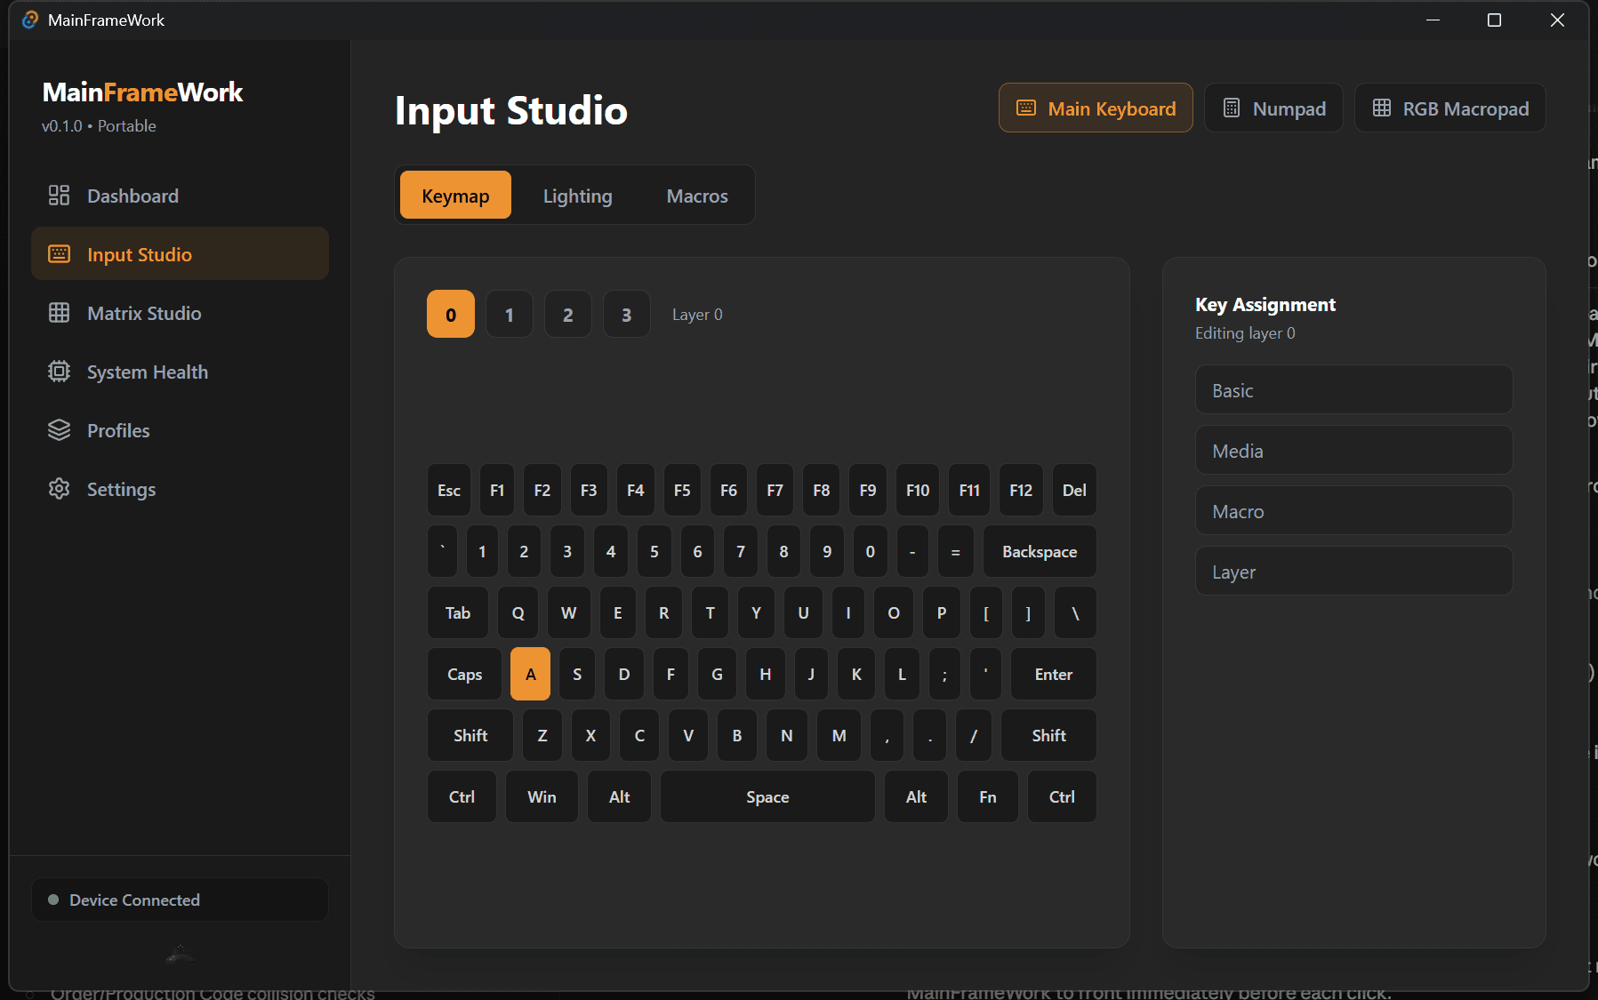Select the equals key
Viewport: 1598px width, 1000px height.
pyautogui.click(x=956, y=551)
